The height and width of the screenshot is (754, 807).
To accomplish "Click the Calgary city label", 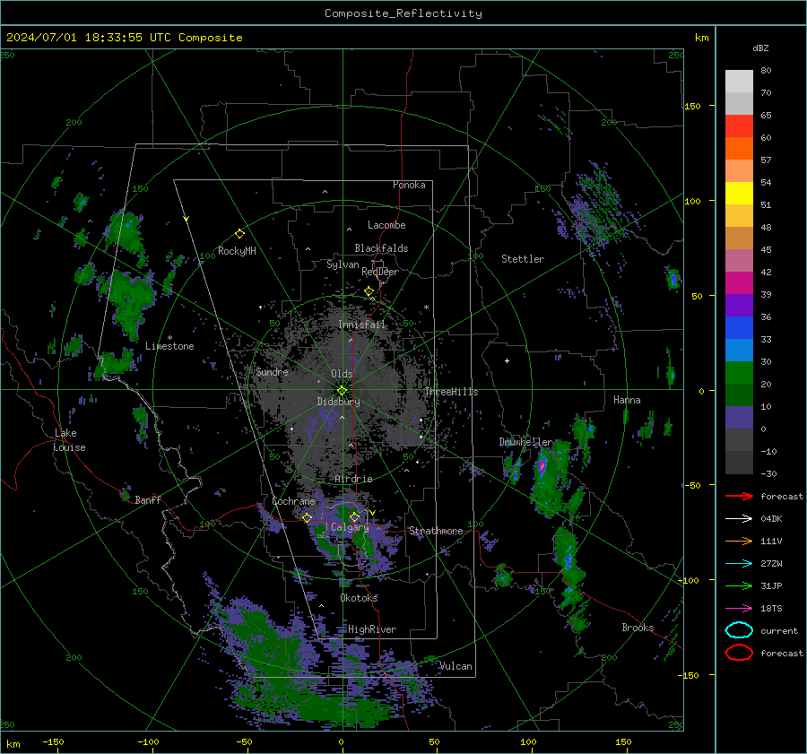I will pyautogui.click(x=350, y=527).
